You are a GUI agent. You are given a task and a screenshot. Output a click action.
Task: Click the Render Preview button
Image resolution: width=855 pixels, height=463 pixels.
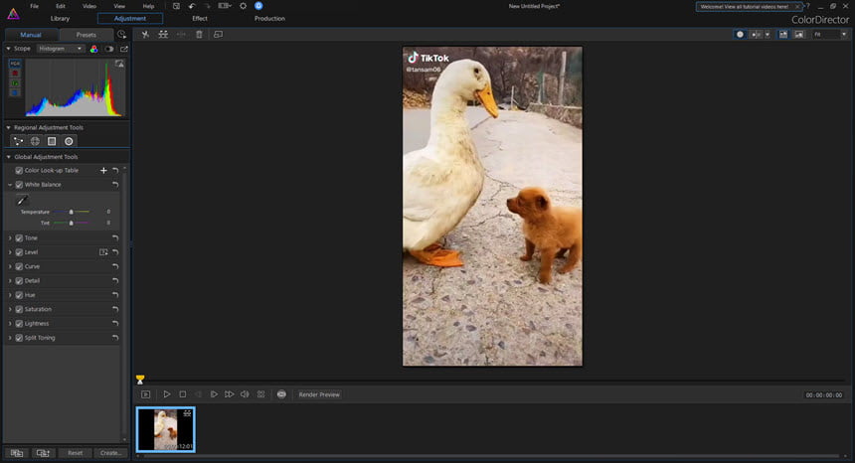point(319,394)
